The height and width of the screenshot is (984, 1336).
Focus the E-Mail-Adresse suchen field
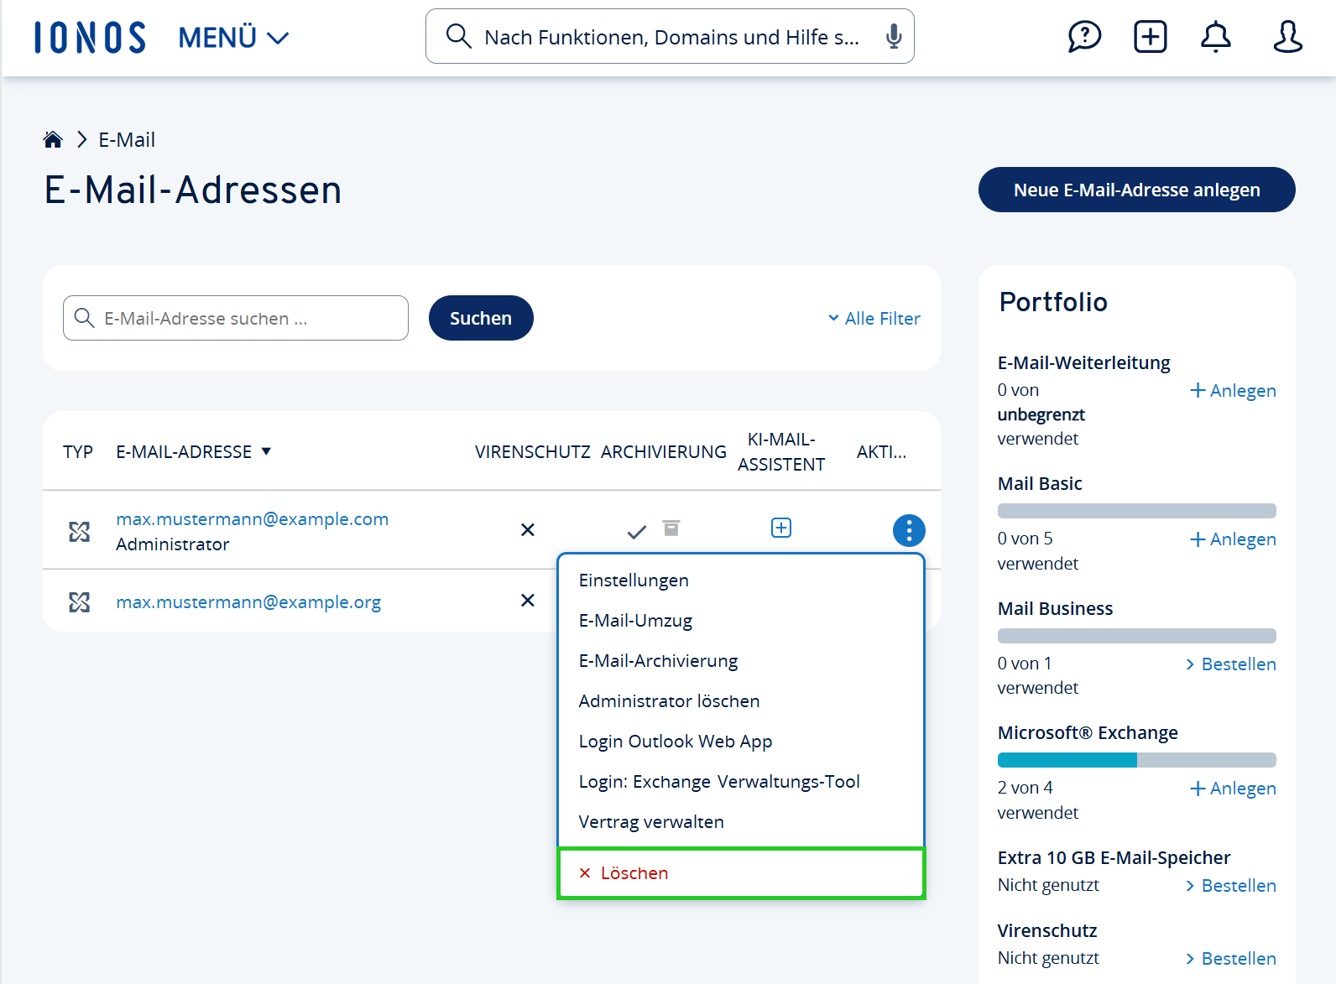pyautogui.click(x=236, y=318)
